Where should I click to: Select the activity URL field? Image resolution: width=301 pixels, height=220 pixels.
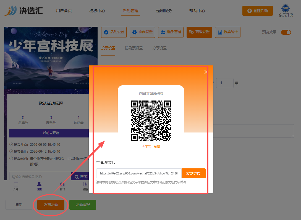(139, 173)
